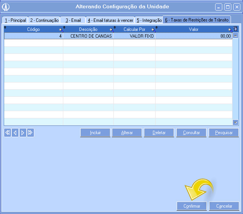The image size is (243, 214).
Task: Click the Alterar button
Action: [x=127, y=133]
